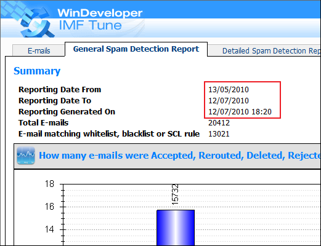Viewport: 321px width, 246px height.
Task: Click the Reporting Date From value 13/05/2010
Action: pyautogui.click(x=229, y=90)
